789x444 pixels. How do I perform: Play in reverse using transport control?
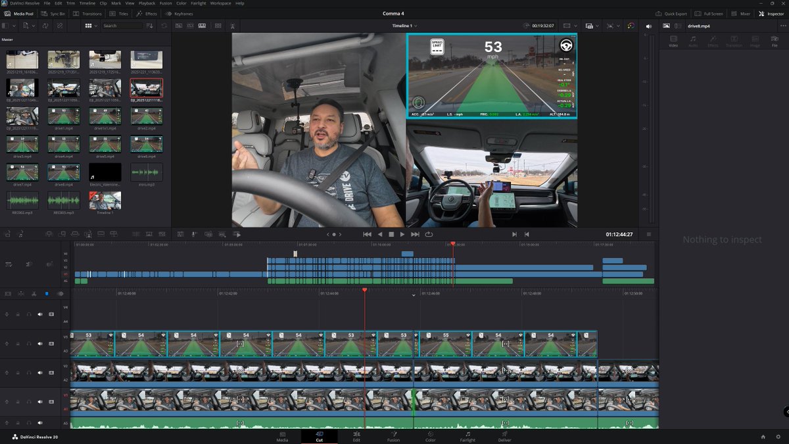click(379, 234)
